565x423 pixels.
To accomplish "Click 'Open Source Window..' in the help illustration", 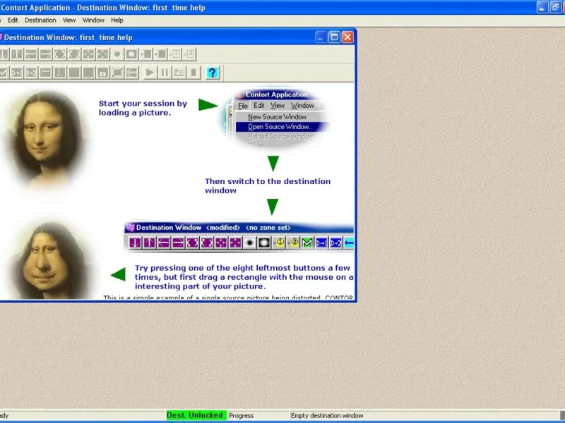I will tap(280, 127).
